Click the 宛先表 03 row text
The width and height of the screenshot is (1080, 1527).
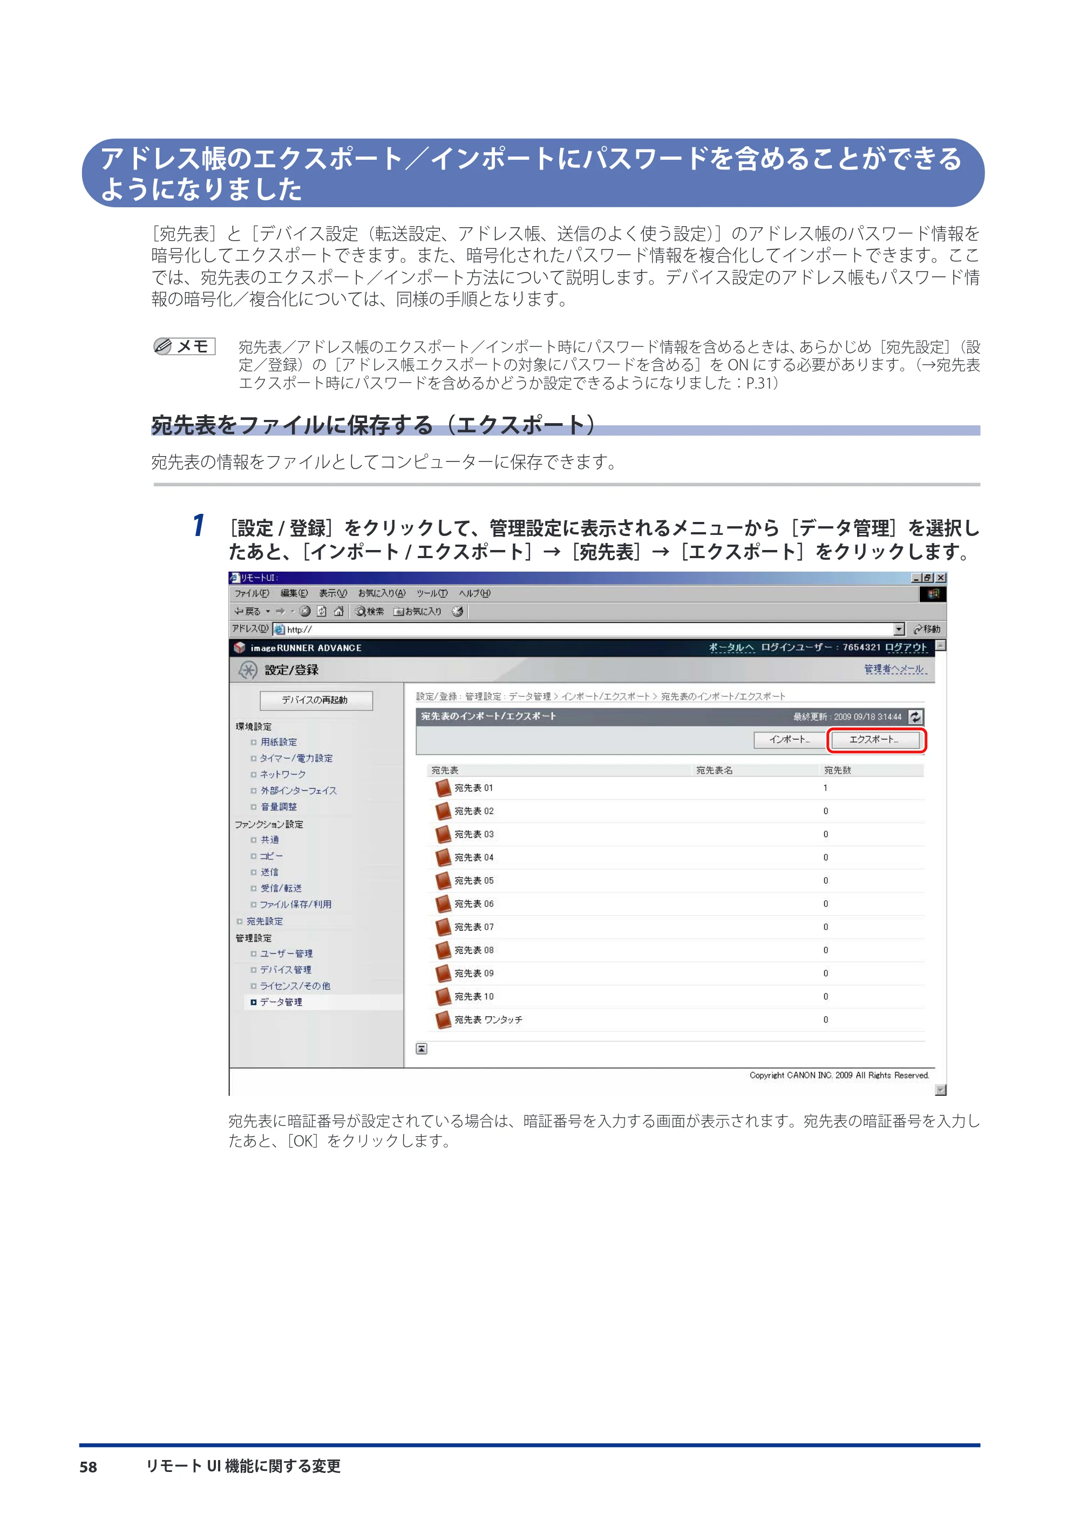474,834
